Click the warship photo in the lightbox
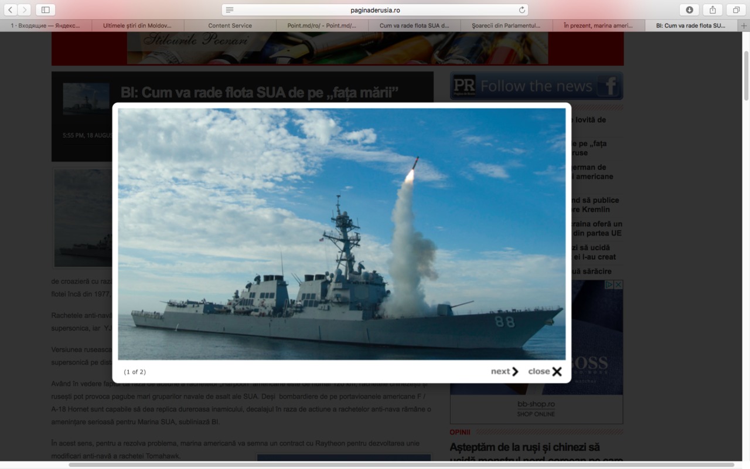Image resolution: width=750 pixels, height=469 pixels. click(342, 234)
